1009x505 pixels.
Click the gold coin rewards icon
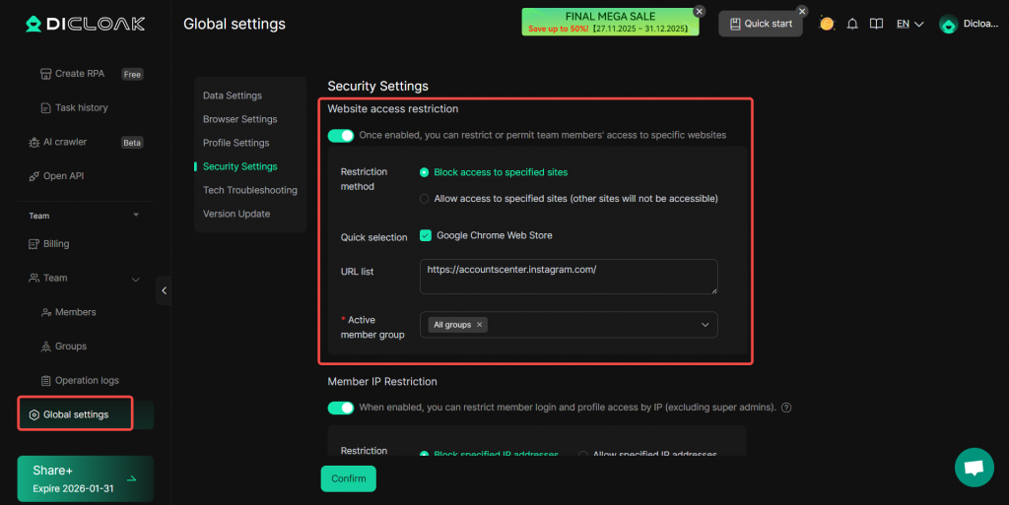[x=827, y=24]
